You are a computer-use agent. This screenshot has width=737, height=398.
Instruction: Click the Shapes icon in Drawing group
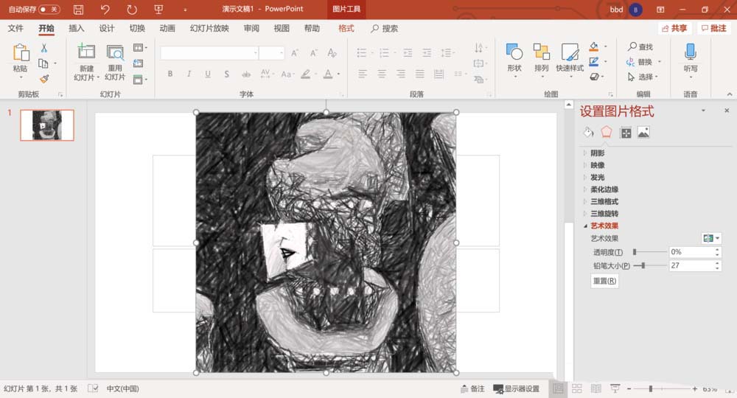pyautogui.click(x=514, y=52)
